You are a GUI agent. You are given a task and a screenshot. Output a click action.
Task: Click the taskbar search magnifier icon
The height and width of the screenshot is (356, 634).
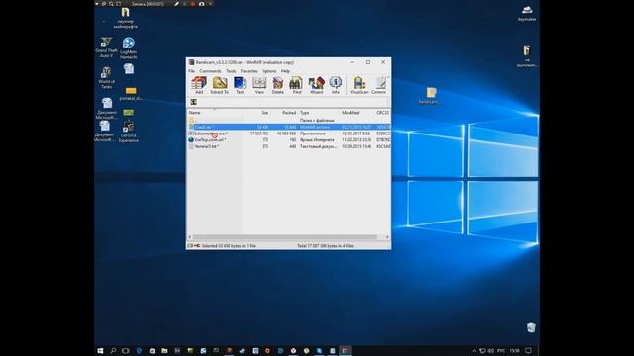[113, 351]
